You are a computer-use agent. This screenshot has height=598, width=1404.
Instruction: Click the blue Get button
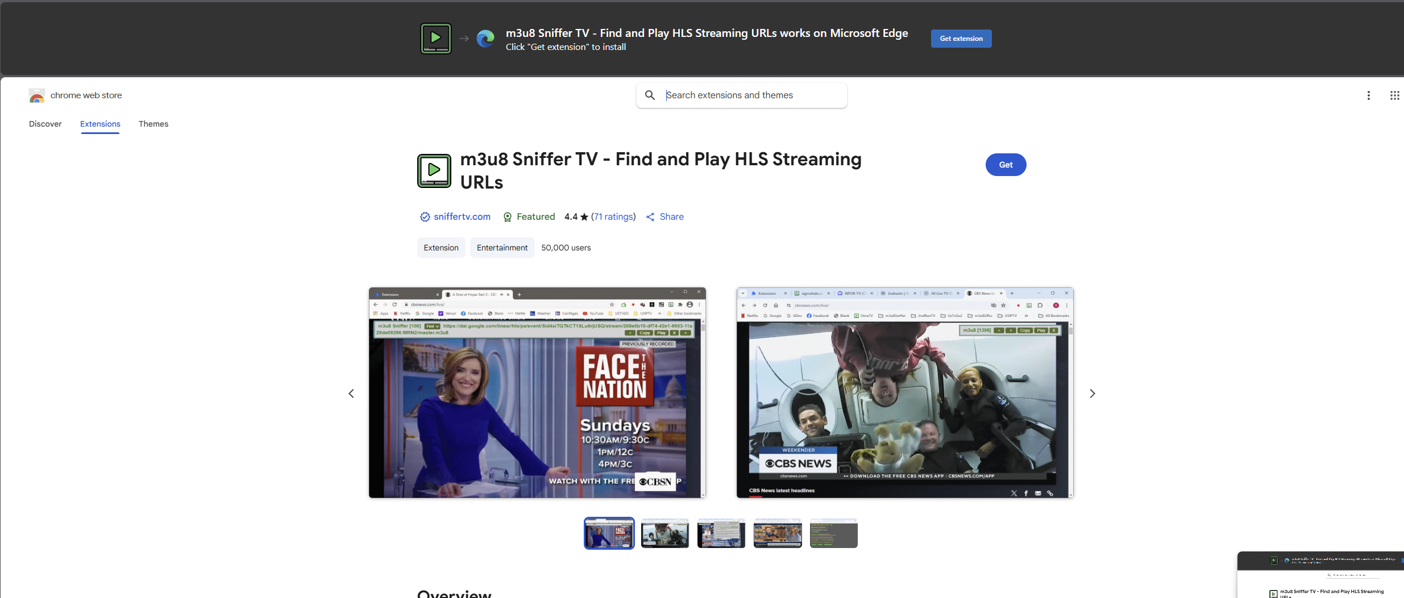click(x=1006, y=165)
